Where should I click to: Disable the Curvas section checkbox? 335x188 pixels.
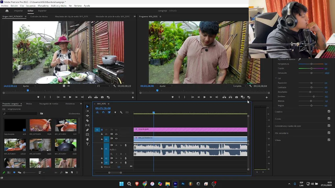point(329,119)
